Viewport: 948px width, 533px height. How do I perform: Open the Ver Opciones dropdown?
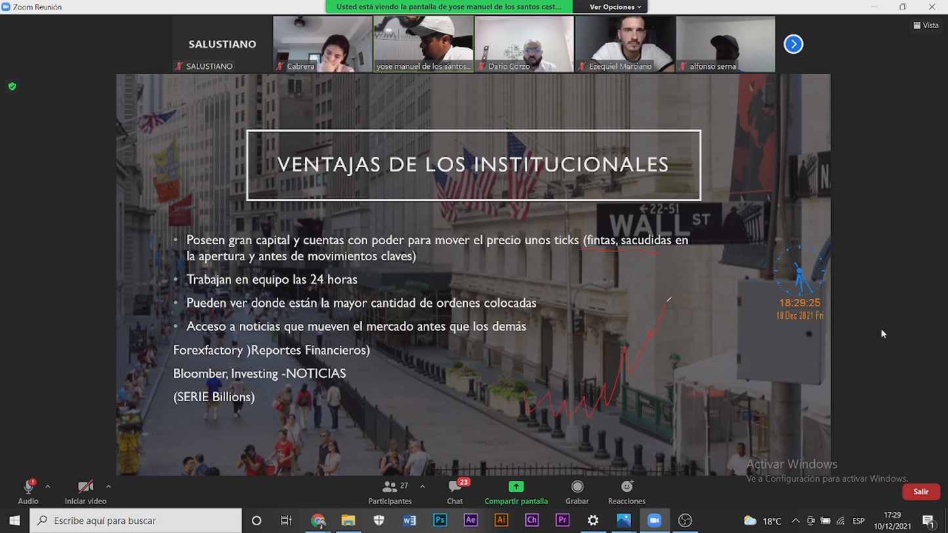615,7
